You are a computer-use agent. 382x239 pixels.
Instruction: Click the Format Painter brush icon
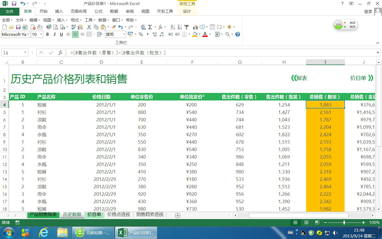pos(114,27)
